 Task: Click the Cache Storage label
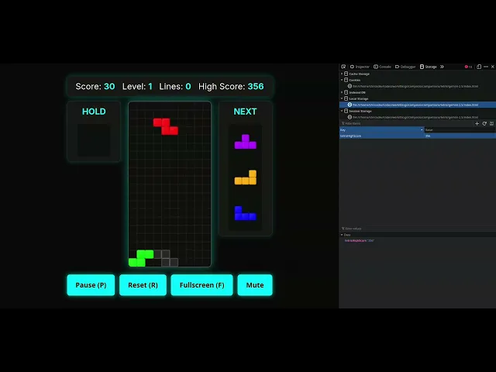(359, 74)
